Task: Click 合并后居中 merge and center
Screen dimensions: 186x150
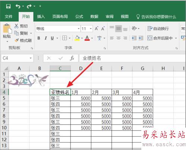Action: point(160,38)
